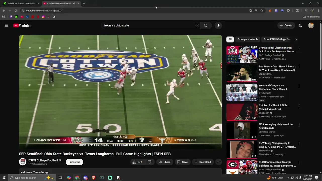Go to YouTube home via logo
Screen dimensions: 322x181
(22, 25)
